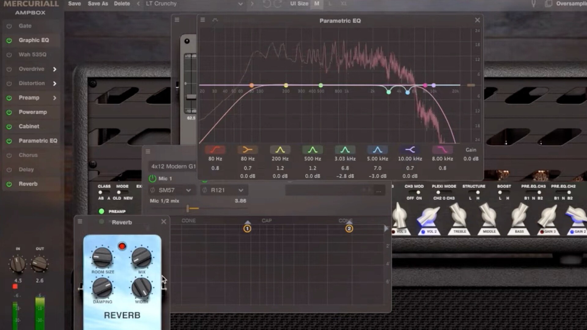Viewport: 587px width, 330px height.
Task: Toggle the Mic 1 power button
Action: point(152,178)
